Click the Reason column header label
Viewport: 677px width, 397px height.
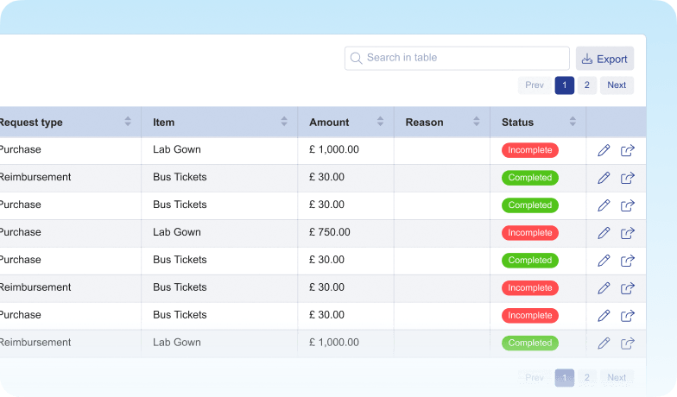coord(425,123)
